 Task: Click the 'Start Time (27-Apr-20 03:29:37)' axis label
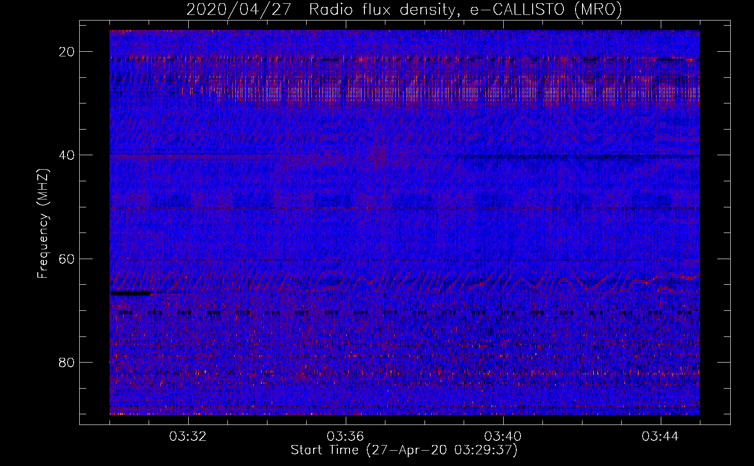tap(404, 450)
